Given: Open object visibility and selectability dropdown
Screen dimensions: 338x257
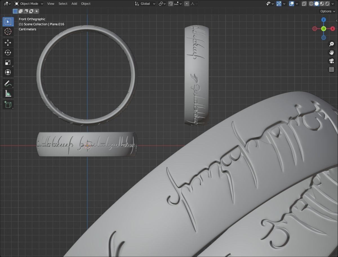Looking at the screenshot, I should tap(270, 4).
